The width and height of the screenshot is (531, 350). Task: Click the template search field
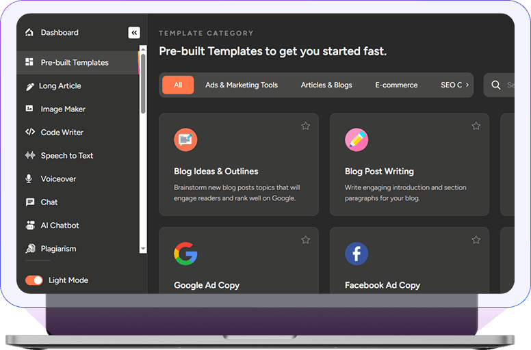pyautogui.click(x=503, y=85)
